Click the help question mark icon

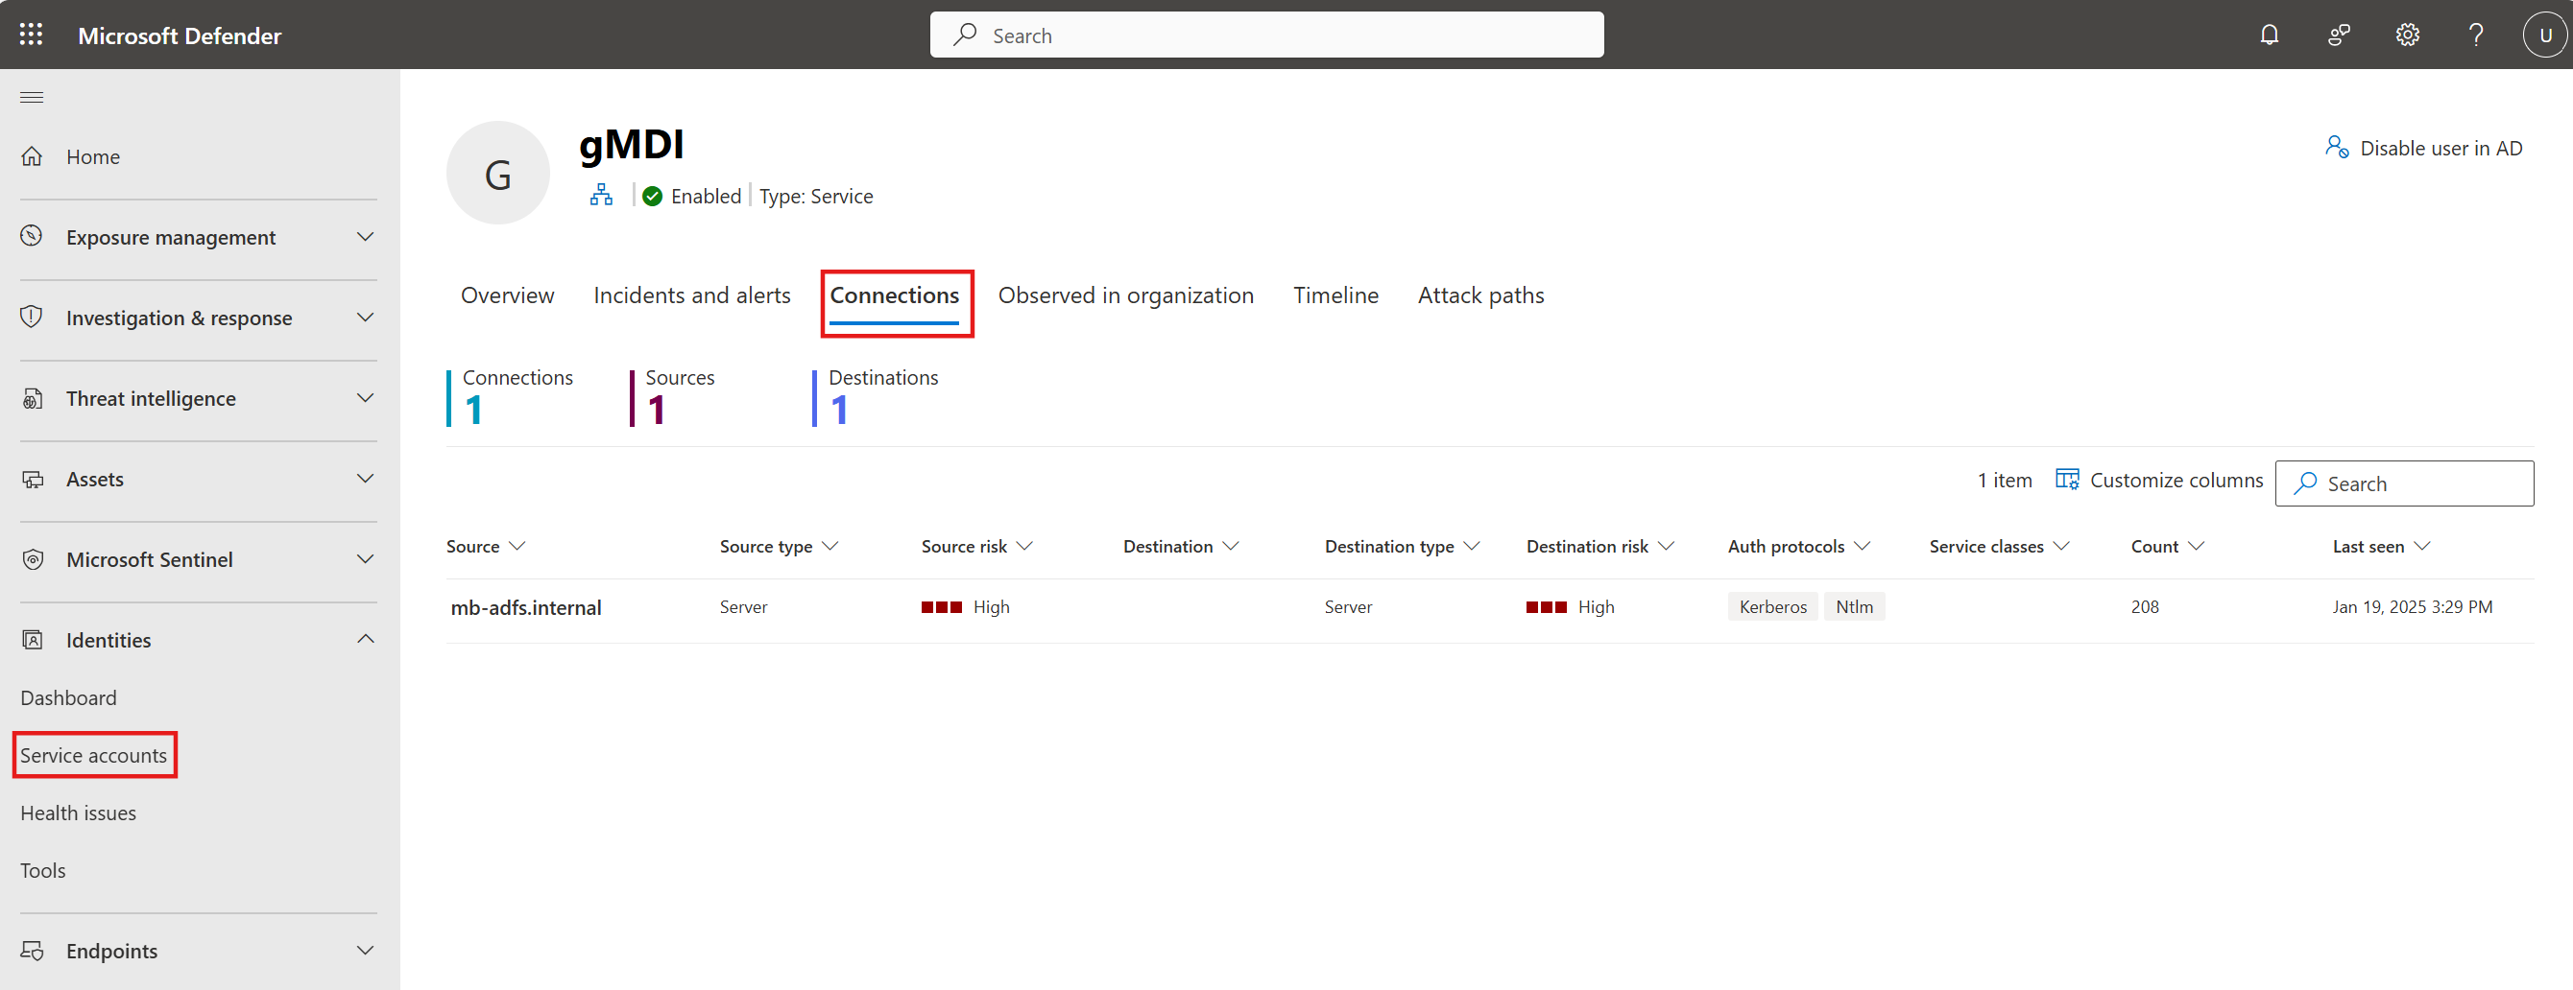(x=2475, y=35)
